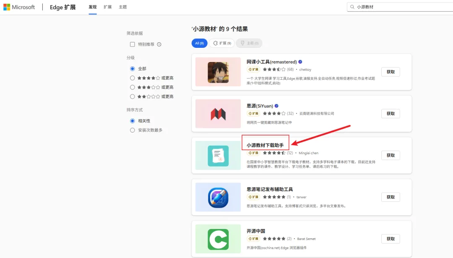Get the 小源教材下载助手 extension
Viewport: 453px width, 258px height.
coord(391,156)
